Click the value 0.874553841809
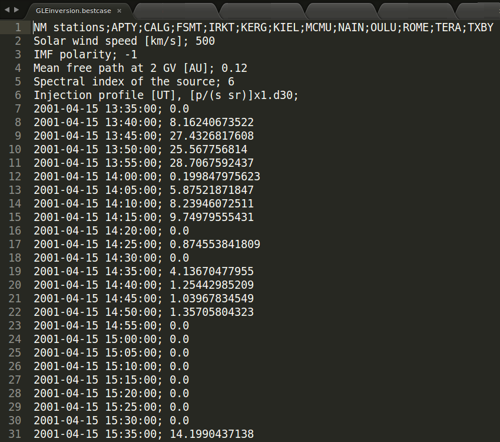 coord(215,245)
